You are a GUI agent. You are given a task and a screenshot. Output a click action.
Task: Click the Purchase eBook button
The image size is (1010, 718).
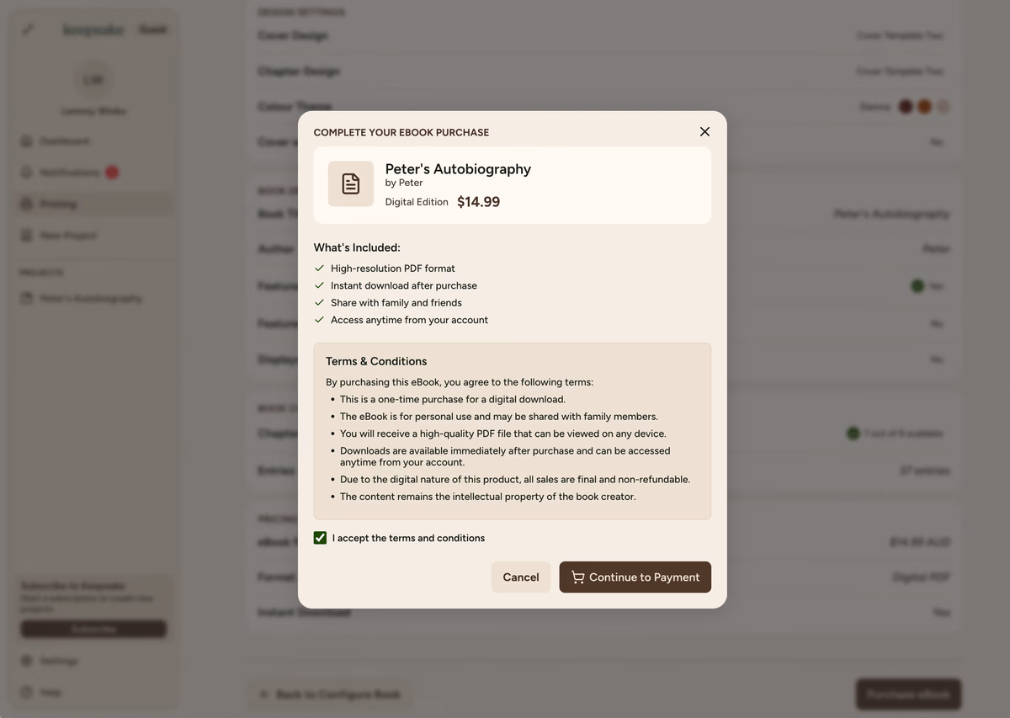coord(908,694)
